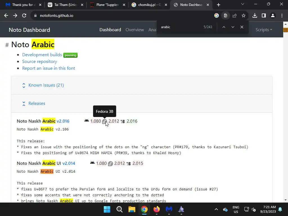Open a new browser tab

point(218,5)
